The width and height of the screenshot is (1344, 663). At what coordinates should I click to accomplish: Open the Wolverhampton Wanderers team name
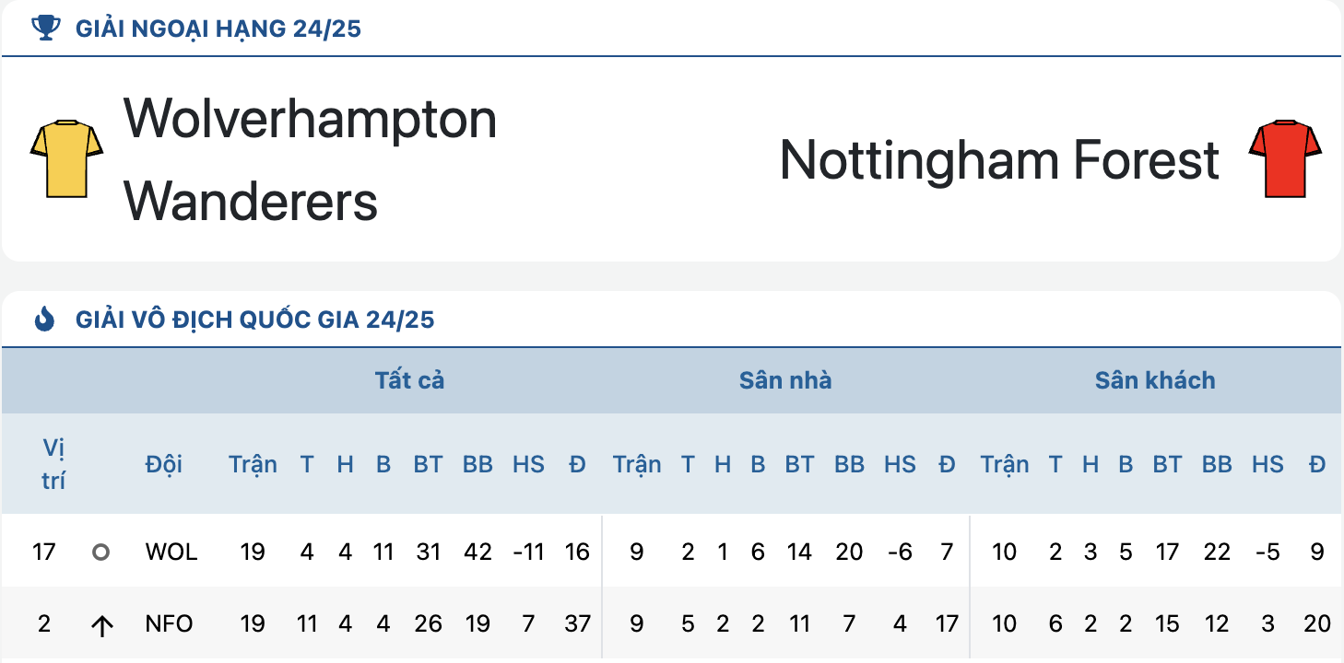311,159
